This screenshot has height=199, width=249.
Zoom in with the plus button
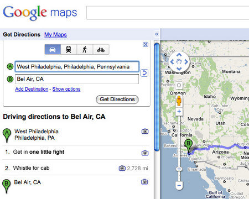[x=179, y=111]
